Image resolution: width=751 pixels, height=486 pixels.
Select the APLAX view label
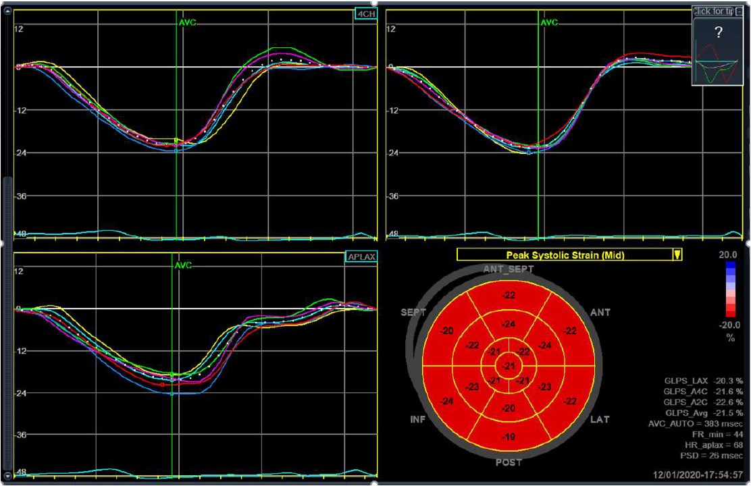(361, 256)
